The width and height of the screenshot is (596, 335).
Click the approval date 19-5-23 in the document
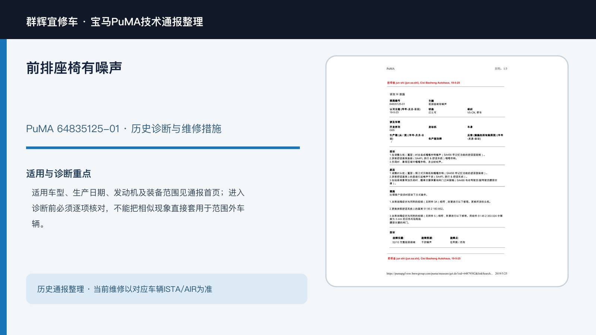(x=394, y=112)
